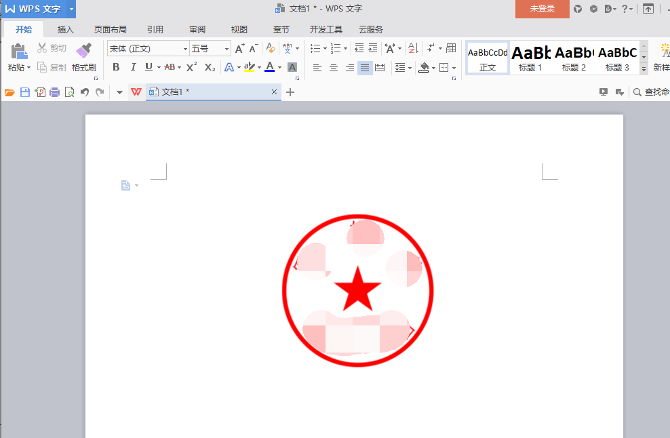The width and height of the screenshot is (670, 438).
Task: Toggle Italic formatting
Action: pos(133,67)
